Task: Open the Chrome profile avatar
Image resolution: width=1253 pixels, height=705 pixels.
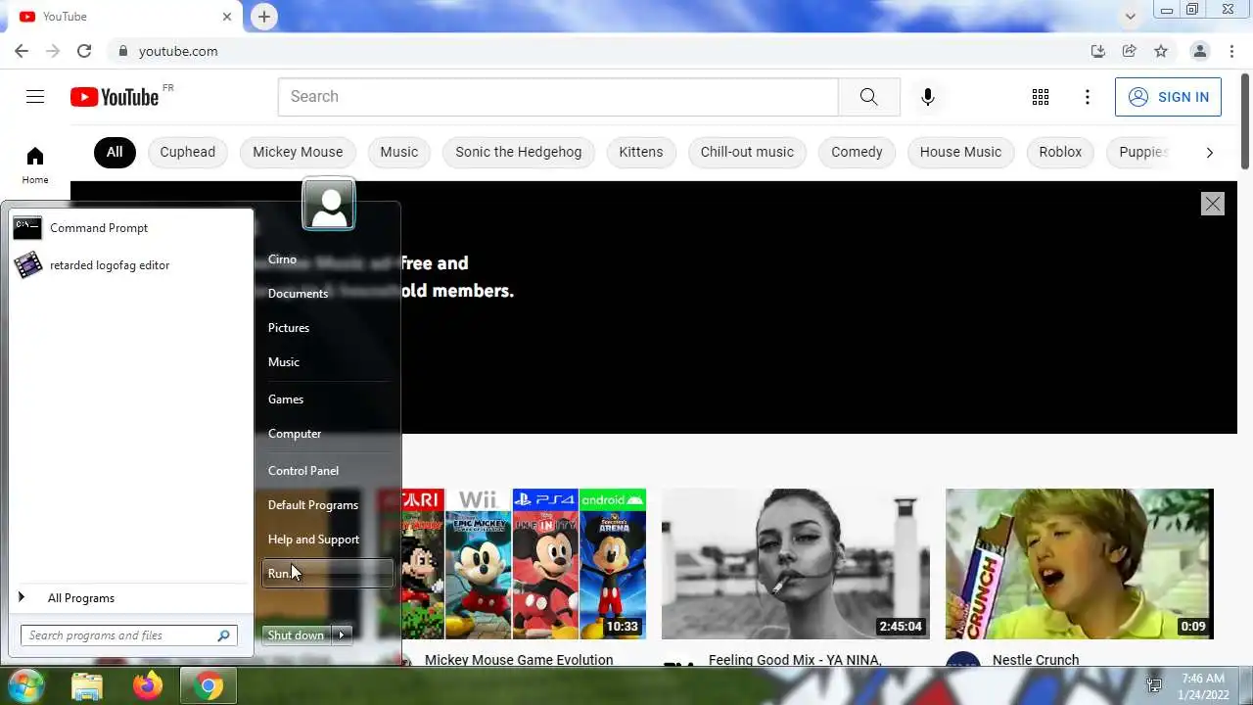Action: 1199,51
